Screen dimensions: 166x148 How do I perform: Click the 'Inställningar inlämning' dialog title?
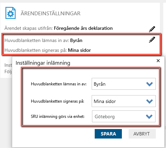(43, 63)
